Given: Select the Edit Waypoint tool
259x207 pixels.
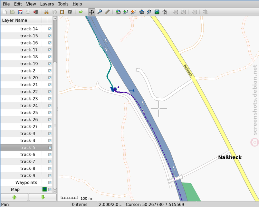Looking at the screenshot, I should pos(141,12).
